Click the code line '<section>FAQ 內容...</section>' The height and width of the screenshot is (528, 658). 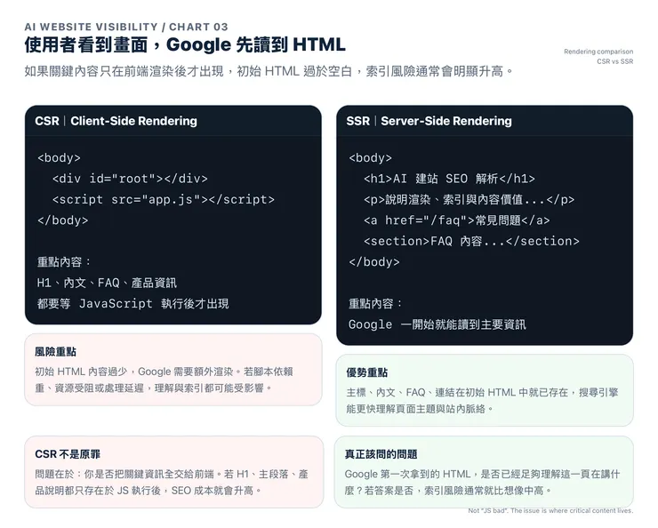[471, 241]
